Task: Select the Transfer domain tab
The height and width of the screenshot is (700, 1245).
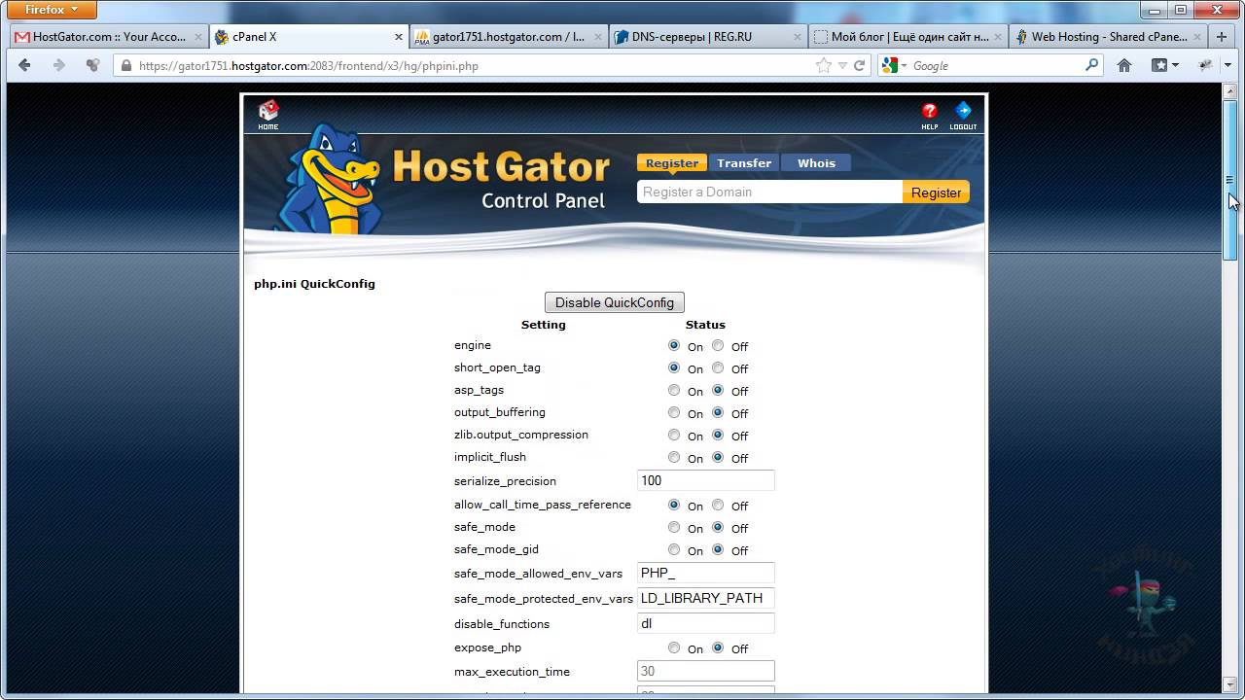Action: (x=744, y=163)
